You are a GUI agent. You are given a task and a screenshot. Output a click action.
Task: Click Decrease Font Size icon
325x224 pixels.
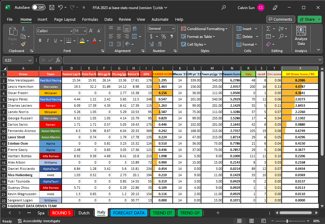(x=99, y=31)
